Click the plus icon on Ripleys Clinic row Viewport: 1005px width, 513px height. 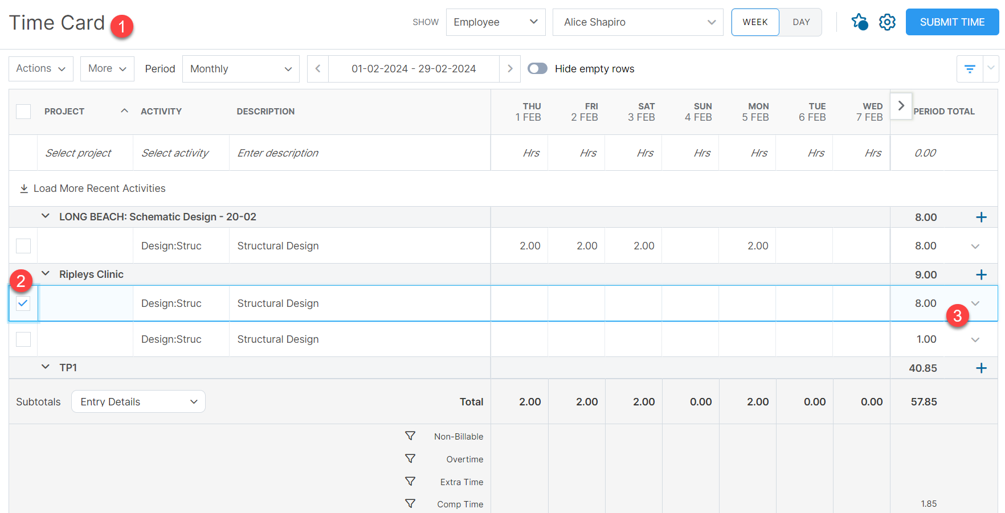pyautogui.click(x=982, y=274)
